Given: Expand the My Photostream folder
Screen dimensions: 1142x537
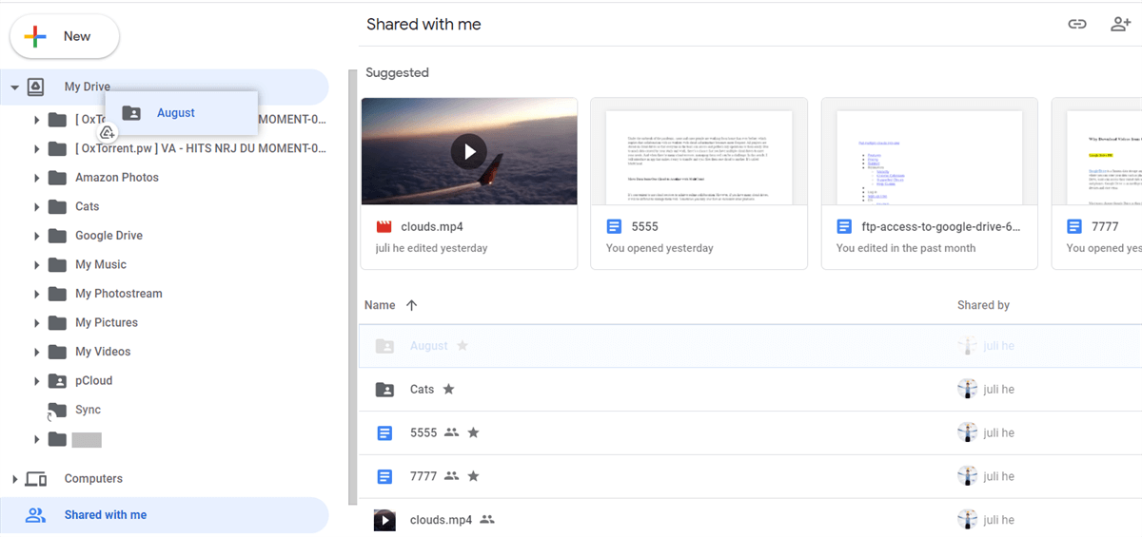Looking at the screenshot, I should click(x=37, y=294).
